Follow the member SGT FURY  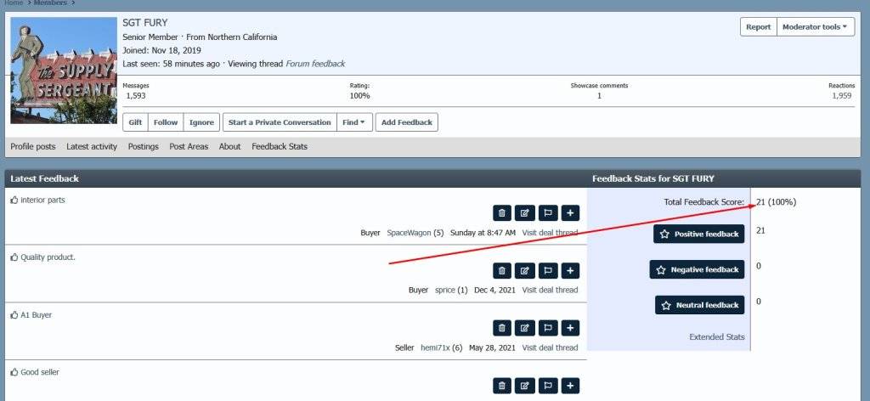(x=166, y=122)
